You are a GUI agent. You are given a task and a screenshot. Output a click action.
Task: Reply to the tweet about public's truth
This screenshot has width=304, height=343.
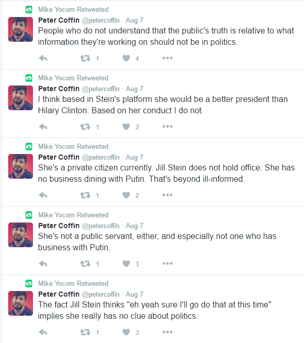(x=43, y=58)
